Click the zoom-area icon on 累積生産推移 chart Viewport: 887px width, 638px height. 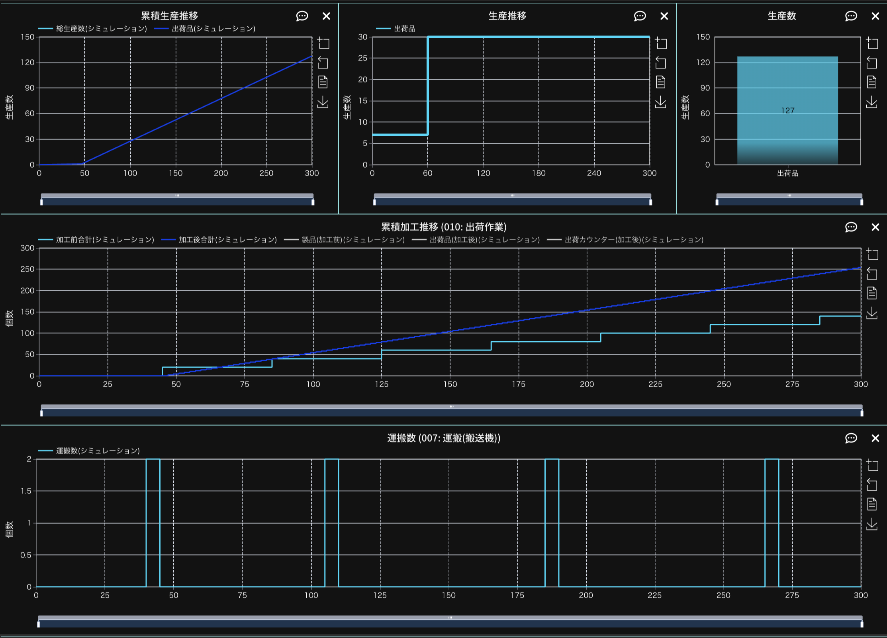(x=323, y=43)
